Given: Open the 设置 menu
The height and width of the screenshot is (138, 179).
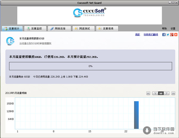Looking at the screenshot, I should point(173,29).
